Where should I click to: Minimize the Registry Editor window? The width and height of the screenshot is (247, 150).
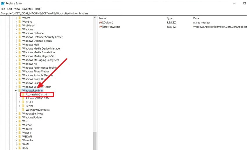click(x=235, y=3)
